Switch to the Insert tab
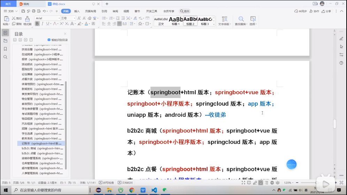 point(77,11)
